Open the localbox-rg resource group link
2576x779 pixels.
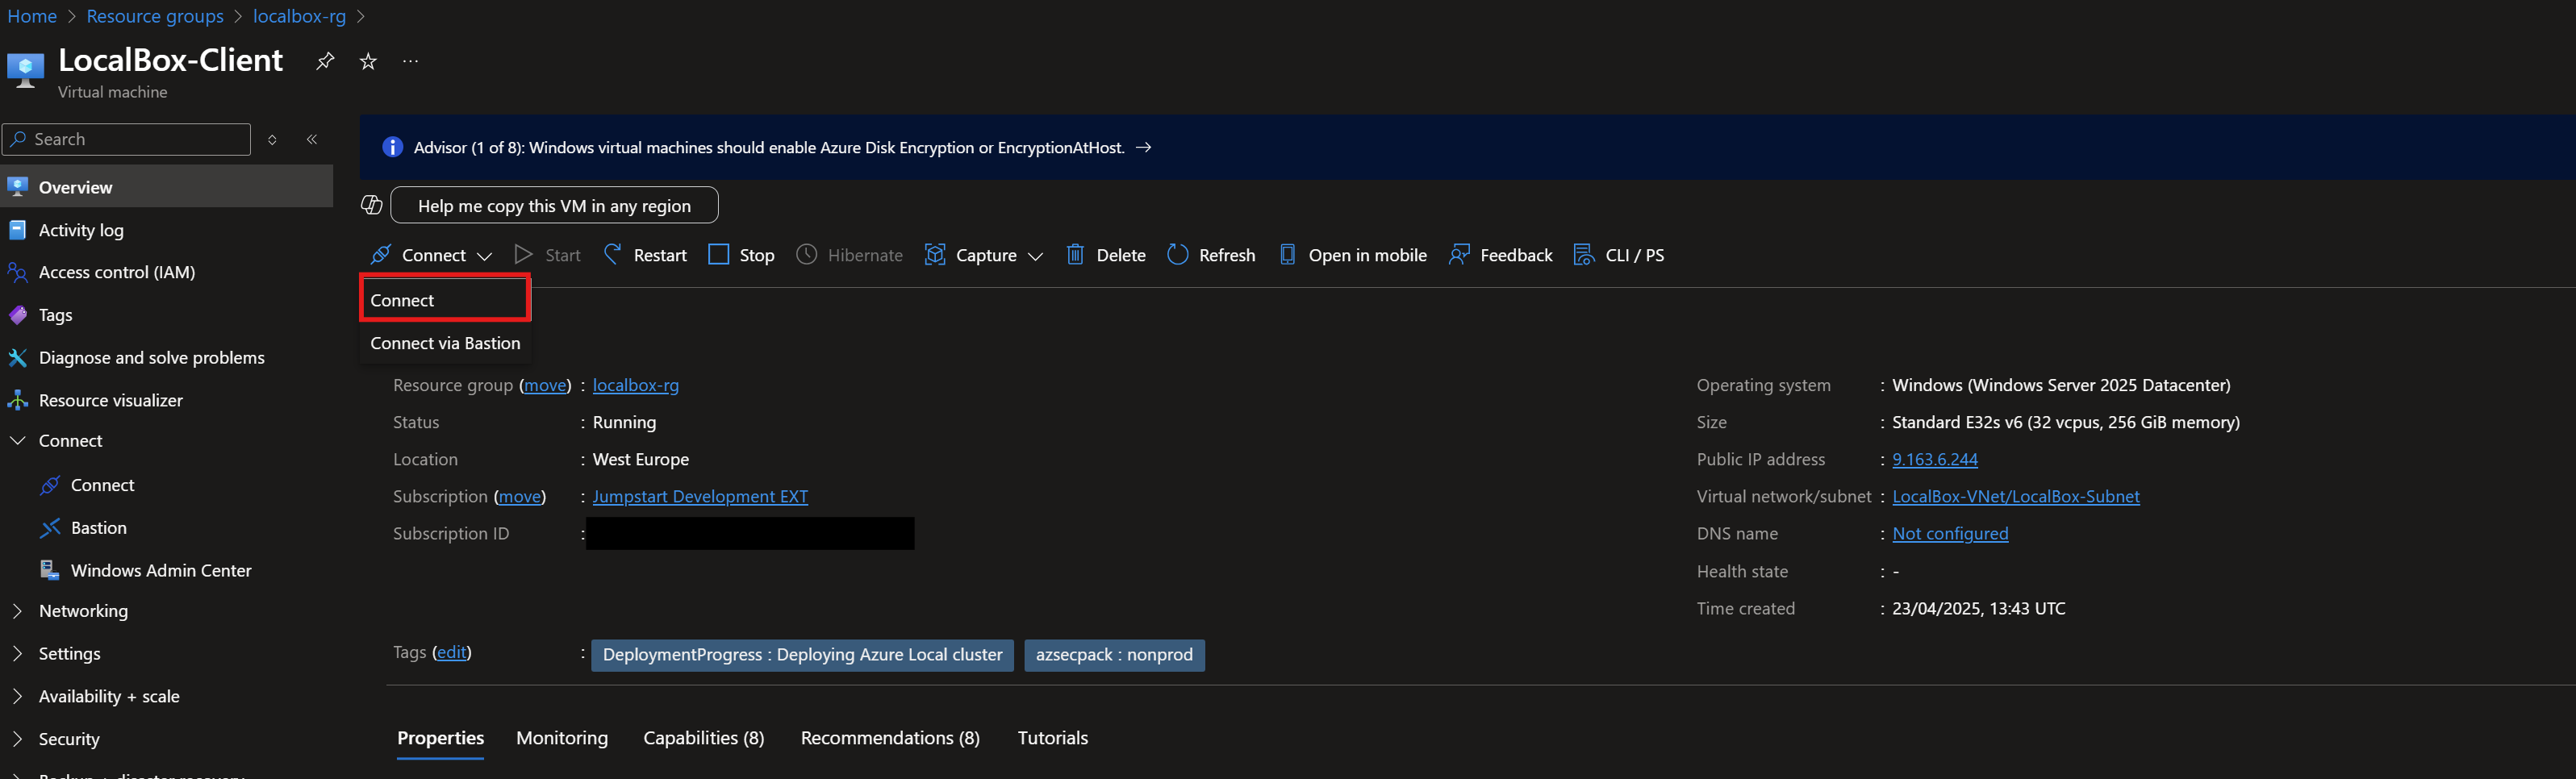(636, 385)
